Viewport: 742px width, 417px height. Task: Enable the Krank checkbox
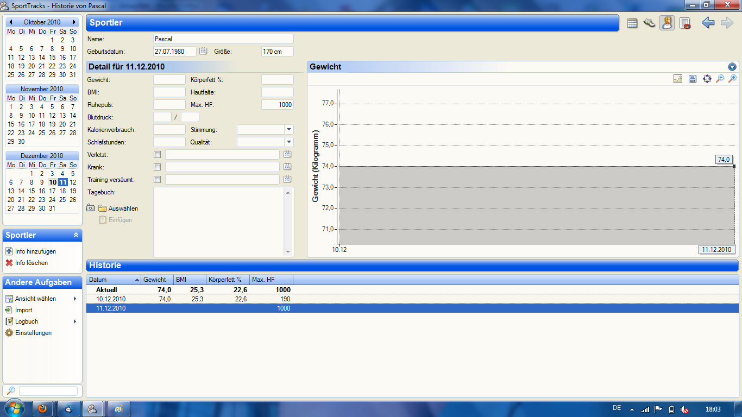[x=158, y=167]
